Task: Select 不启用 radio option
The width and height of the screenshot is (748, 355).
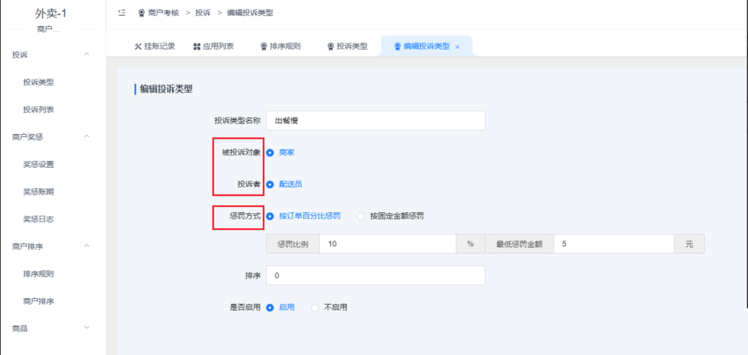Action: point(316,308)
